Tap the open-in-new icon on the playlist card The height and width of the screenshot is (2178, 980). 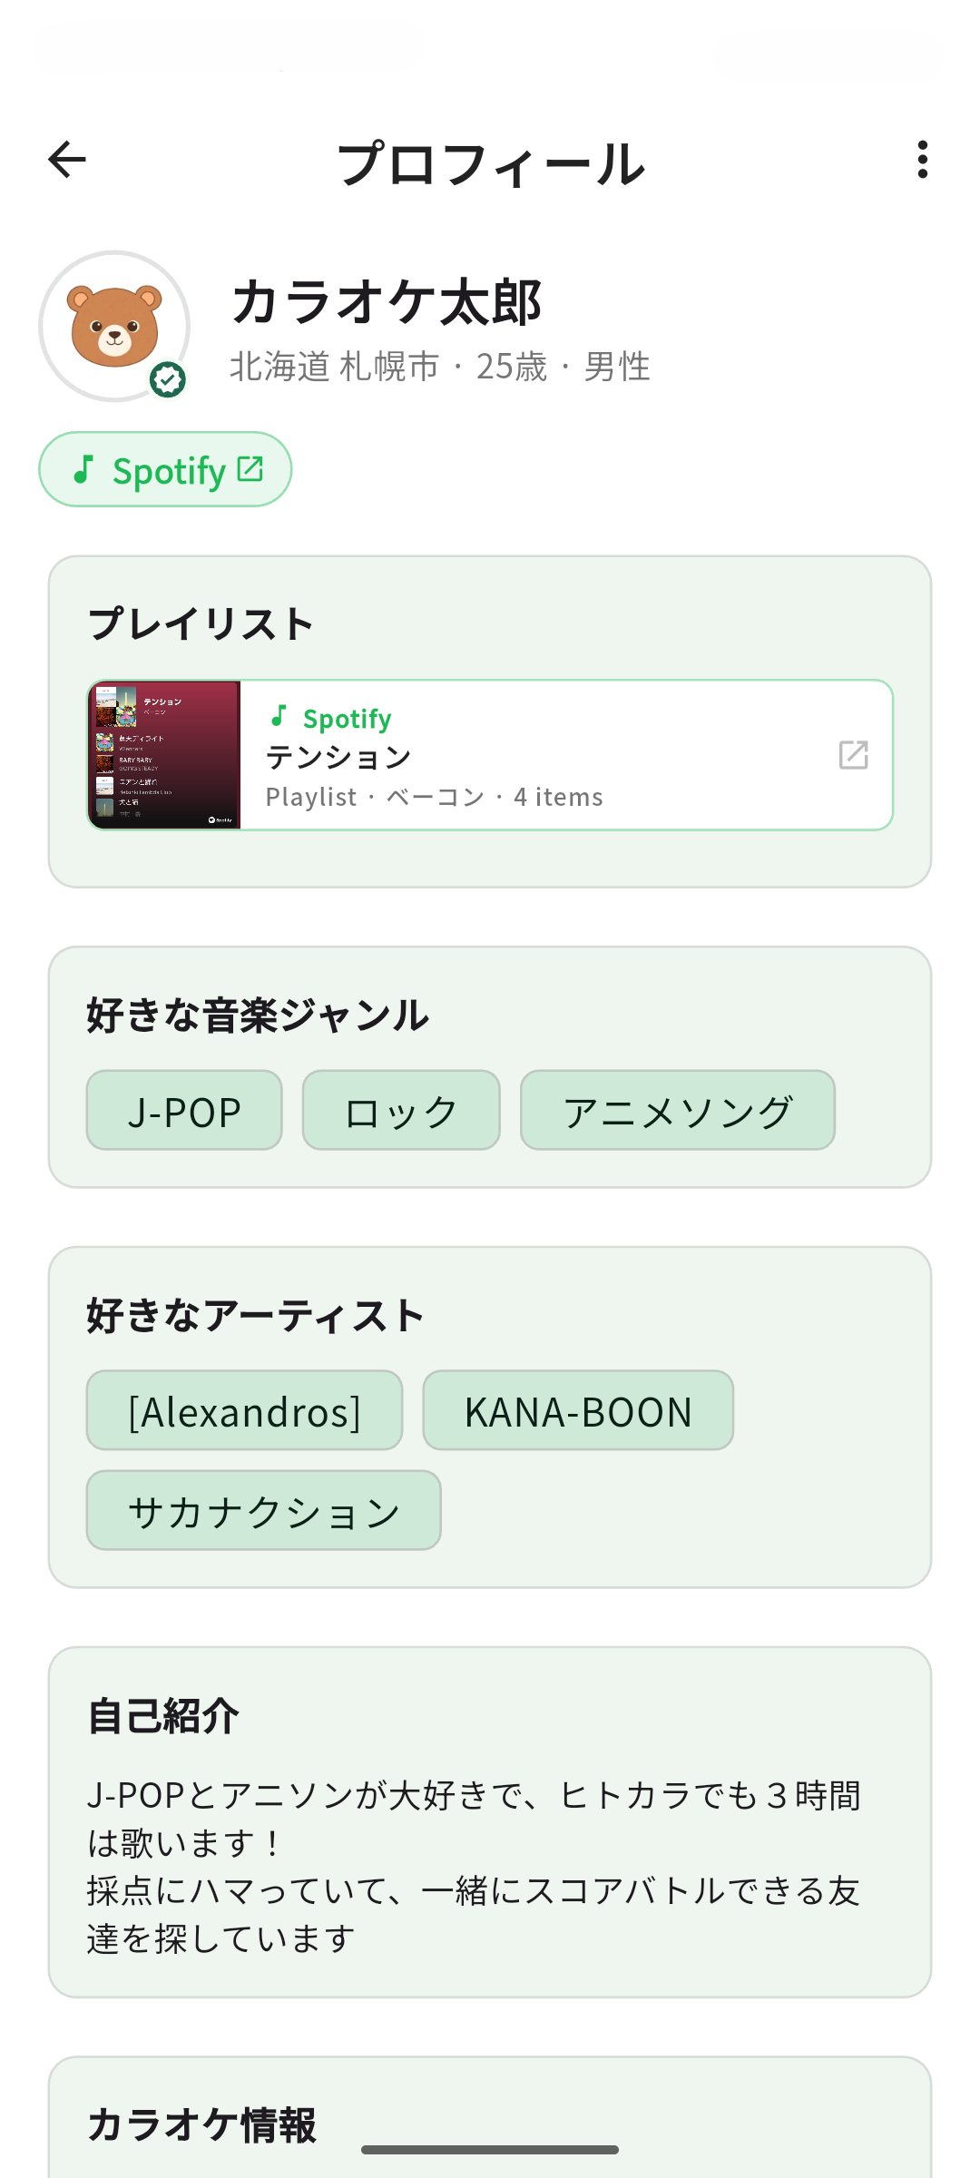(x=851, y=755)
